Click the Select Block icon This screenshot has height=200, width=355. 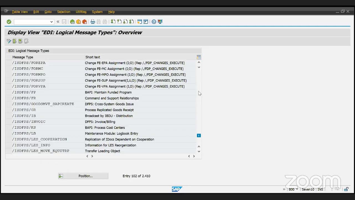tap(21, 41)
